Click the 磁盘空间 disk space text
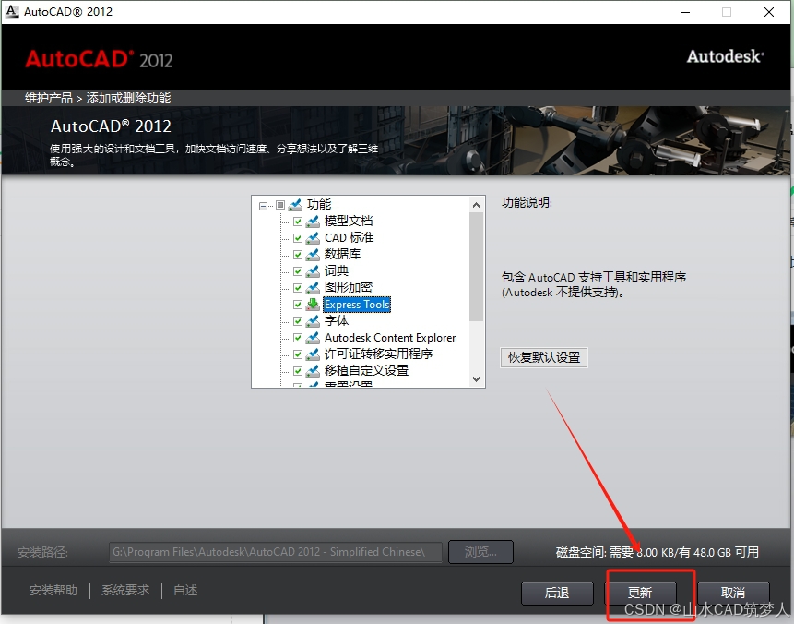Image resolution: width=794 pixels, height=624 pixels. point(658,552)
